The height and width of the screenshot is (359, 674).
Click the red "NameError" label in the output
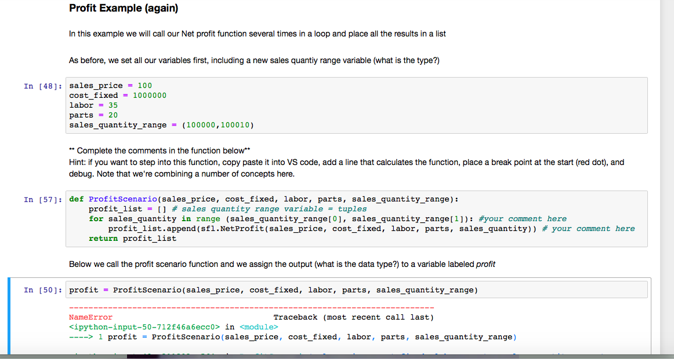coord(90,317)
